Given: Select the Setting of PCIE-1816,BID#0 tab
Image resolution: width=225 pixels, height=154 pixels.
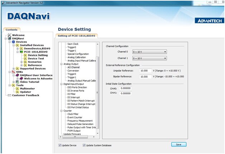Looking at the screenshot, I should [x=76, y=36].
